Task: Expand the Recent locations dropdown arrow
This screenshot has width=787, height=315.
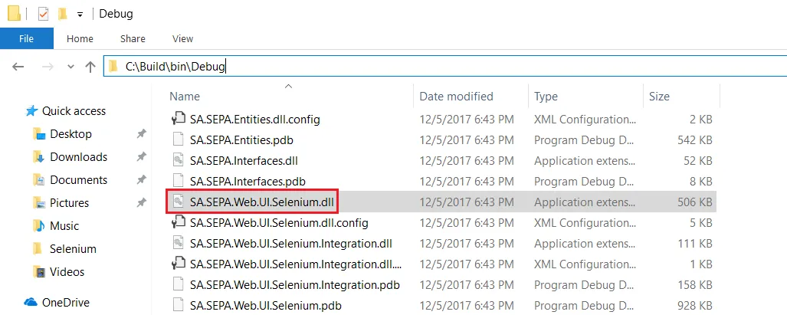Action: click(71, 67)
